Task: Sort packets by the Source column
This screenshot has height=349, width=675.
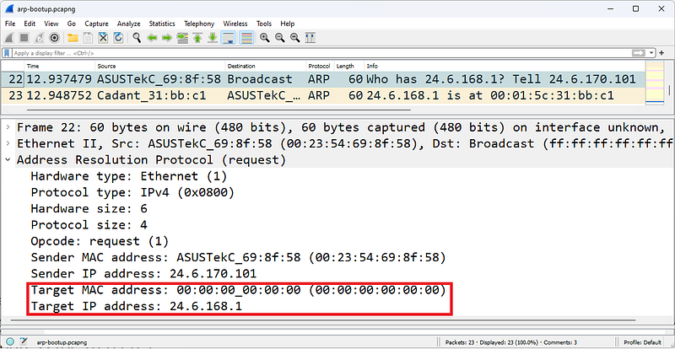Action: (x=160, y=66)
